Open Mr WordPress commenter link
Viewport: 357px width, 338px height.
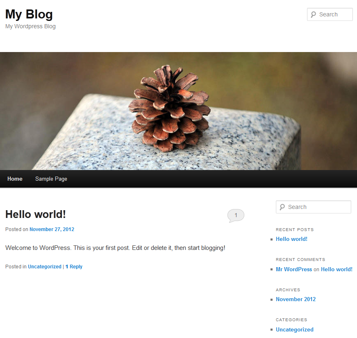coord(294,270)
